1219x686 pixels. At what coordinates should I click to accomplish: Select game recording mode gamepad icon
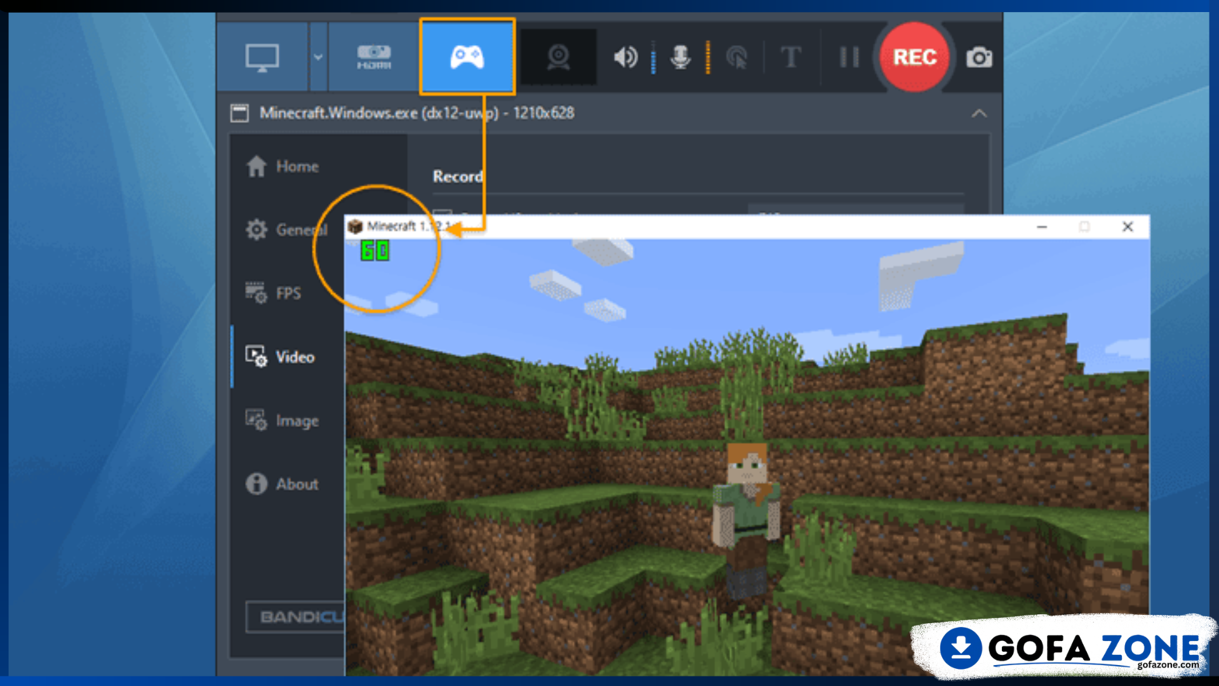pyautogui.click(x=467, y=57)
